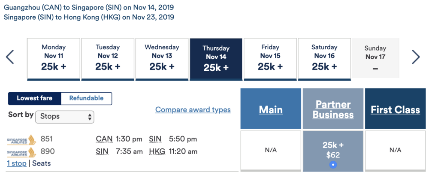Select Friday Nov 15 date tab
The image size is (429, 175).
point(270,59)
